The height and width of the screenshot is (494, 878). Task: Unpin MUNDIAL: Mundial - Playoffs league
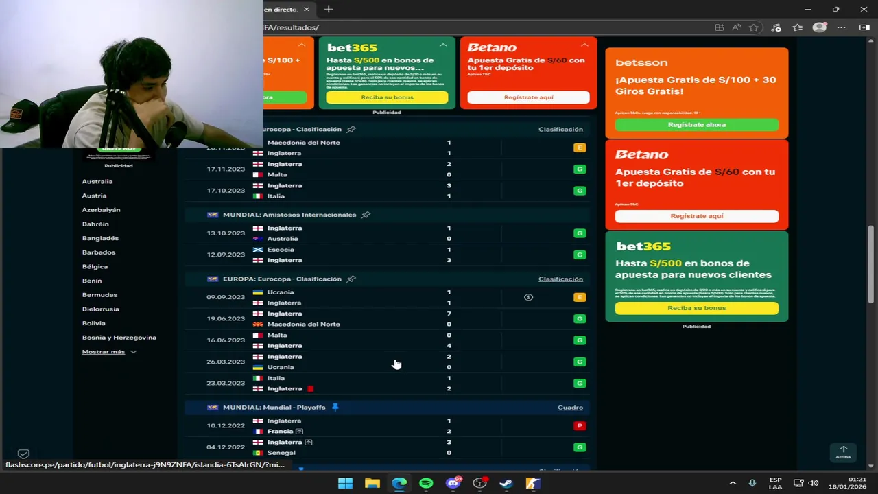tap(335, 408)
